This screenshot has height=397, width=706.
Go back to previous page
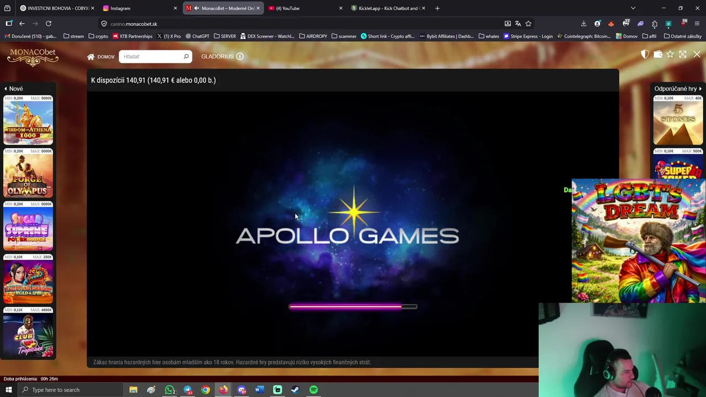pyautogui.click(x=22, y=24)
